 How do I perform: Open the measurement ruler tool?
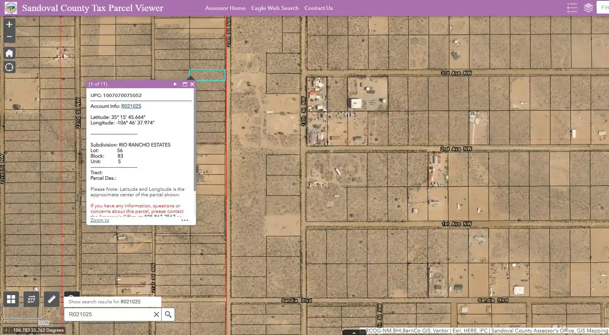point(52,299)
